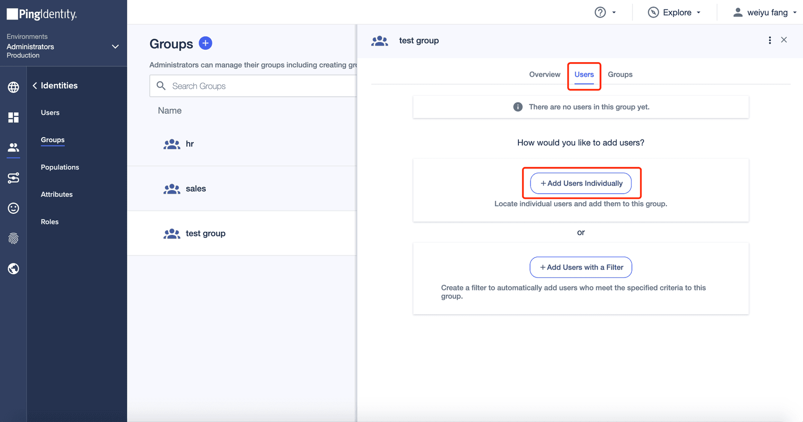Screen dimensions: 803x422
Task: Open the help question mark icon
Action: point(600,13)
